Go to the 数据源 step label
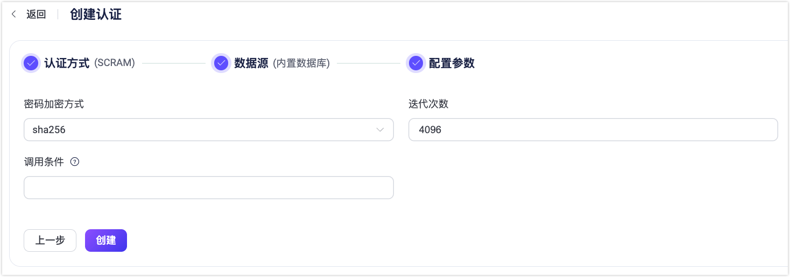 coord(251,63)
